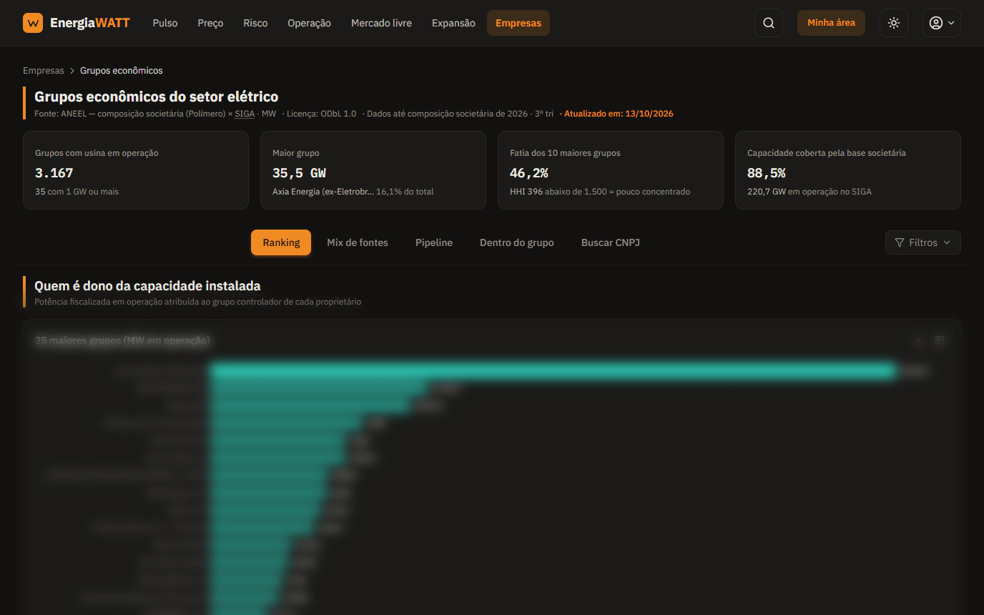Image resolution: width=984 pixels, height=615 pixels.
Task: Toggle the light/dark theme sun icon
Action: click(894, 23)
